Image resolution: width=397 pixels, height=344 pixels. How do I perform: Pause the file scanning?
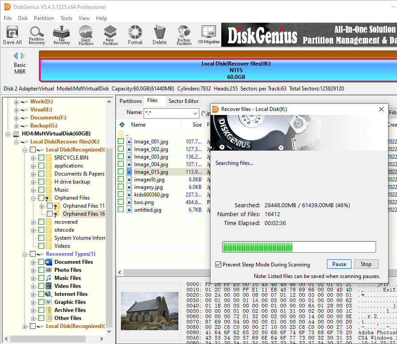tap(339, 264)
